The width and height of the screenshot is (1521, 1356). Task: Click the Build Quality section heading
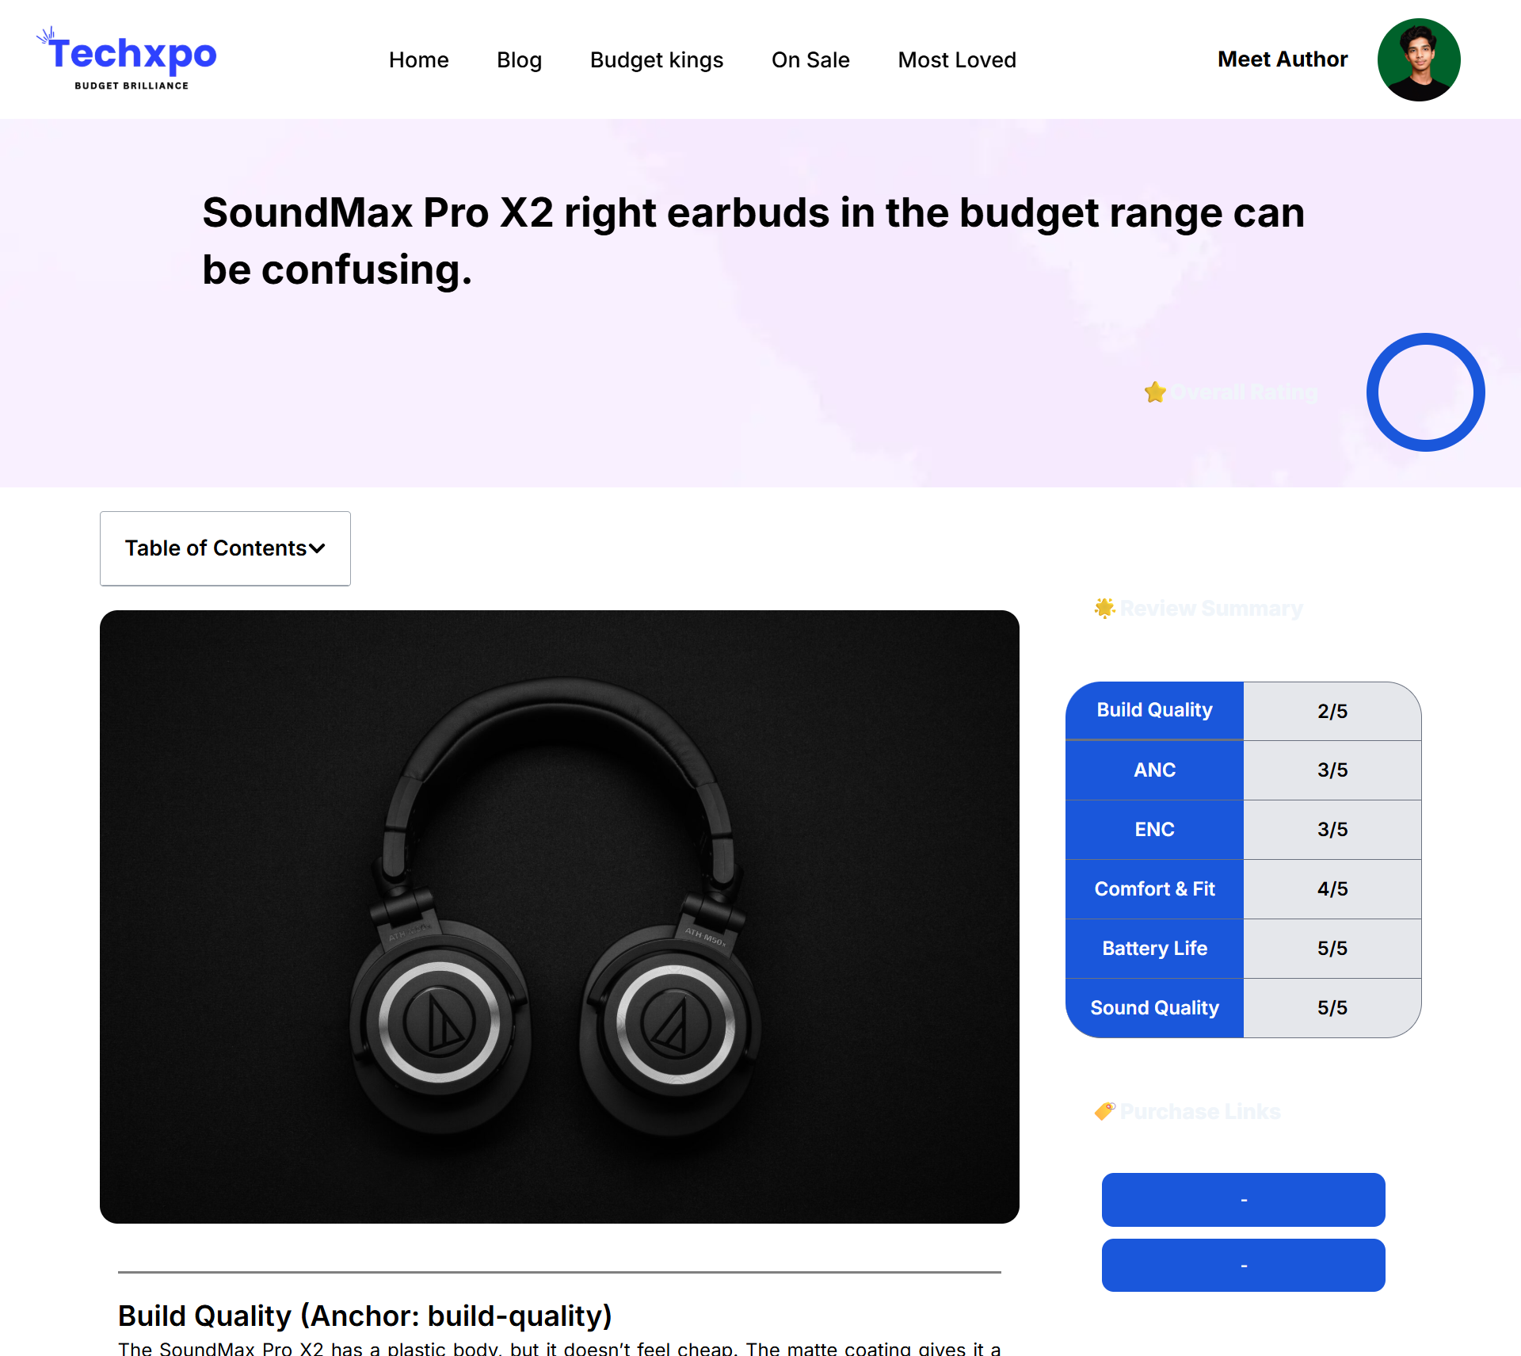365,1316
